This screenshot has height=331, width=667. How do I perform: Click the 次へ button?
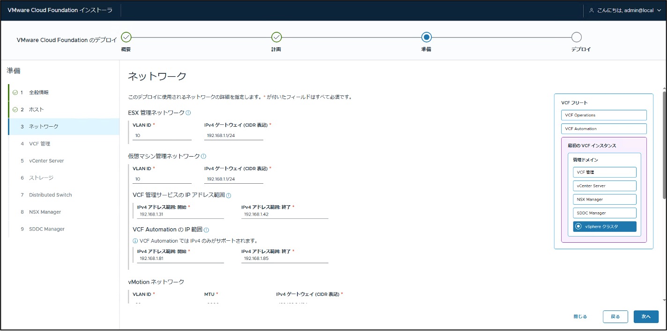pyautogui.click(x=646, y=317)
